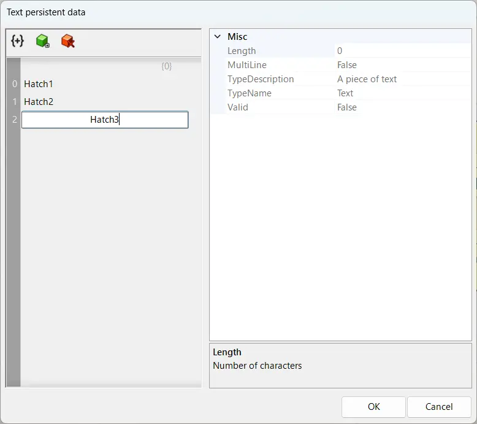Image resolution: width=477 pixels, height=424 pixels.
Task: Click inside the Hatch3 text field
Action: [104, 120]
